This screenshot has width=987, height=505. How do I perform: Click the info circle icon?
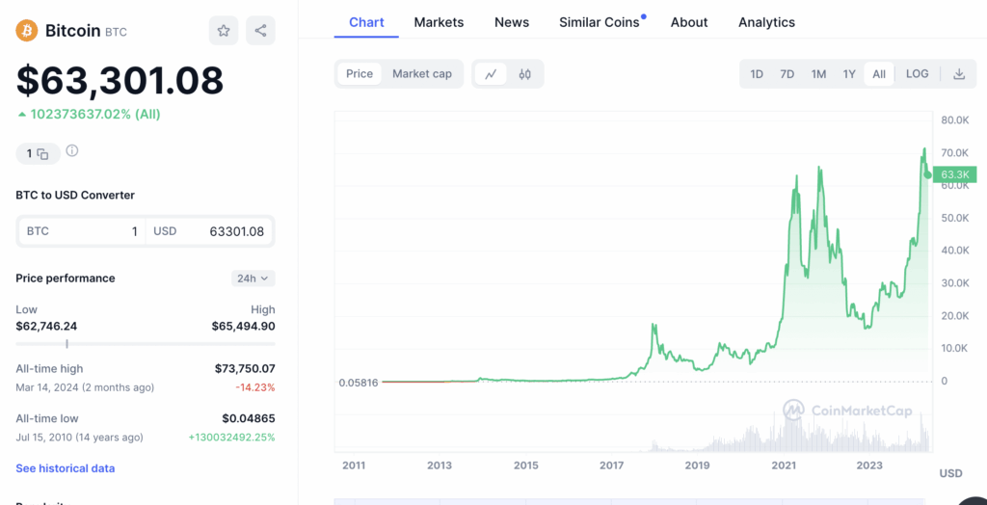(x=72, y=150)
